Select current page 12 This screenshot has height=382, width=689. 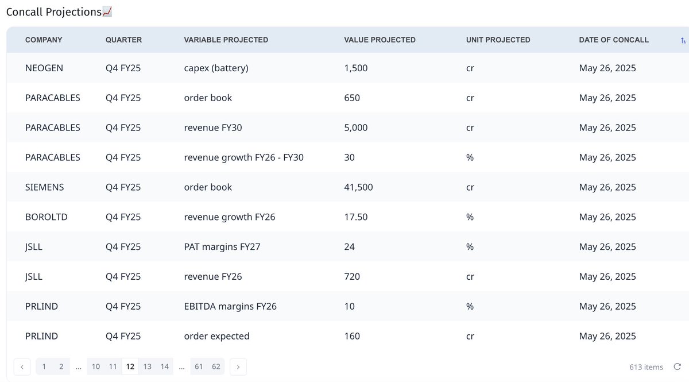click(130, 366)
